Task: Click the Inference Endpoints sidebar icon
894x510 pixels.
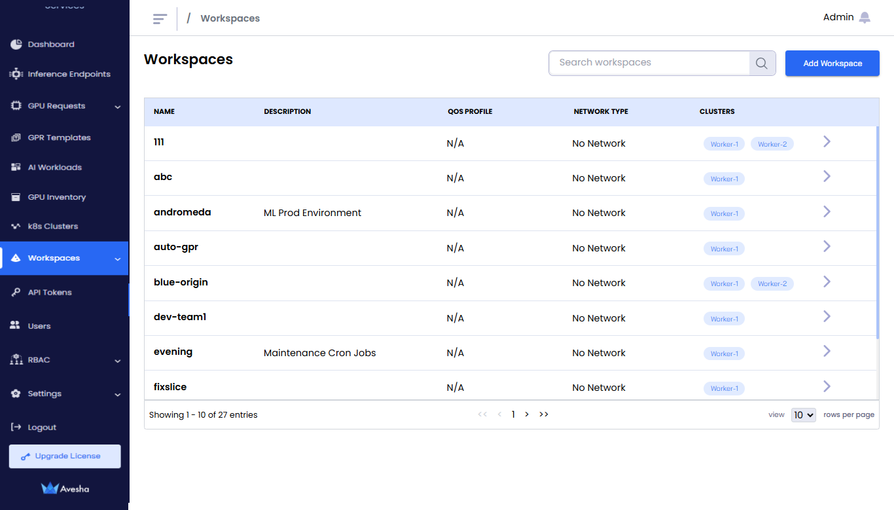Action: point(16,74)
